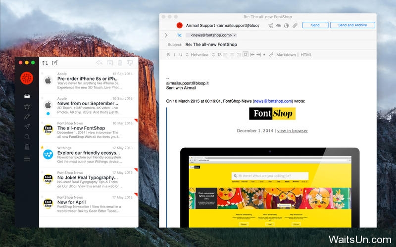
Task: Open Trash in the sidebar
Action: coord(27,147)
